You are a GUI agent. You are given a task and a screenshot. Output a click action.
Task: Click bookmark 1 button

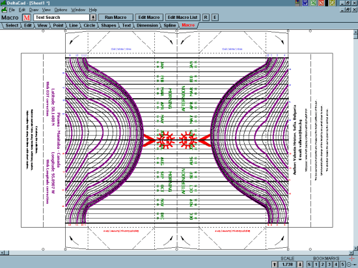click(316, 264)
